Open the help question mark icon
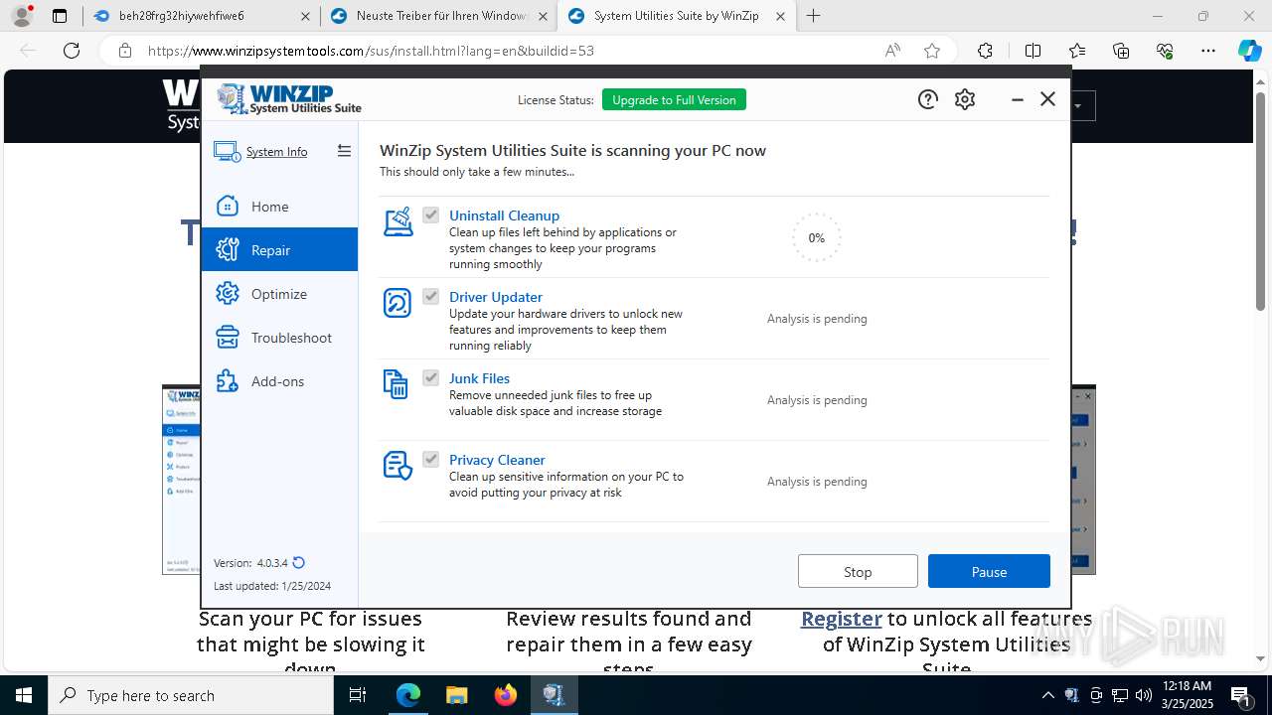The width and height of the screenshot is (1272, 715). pyautogui.click(x=927, y=99)
